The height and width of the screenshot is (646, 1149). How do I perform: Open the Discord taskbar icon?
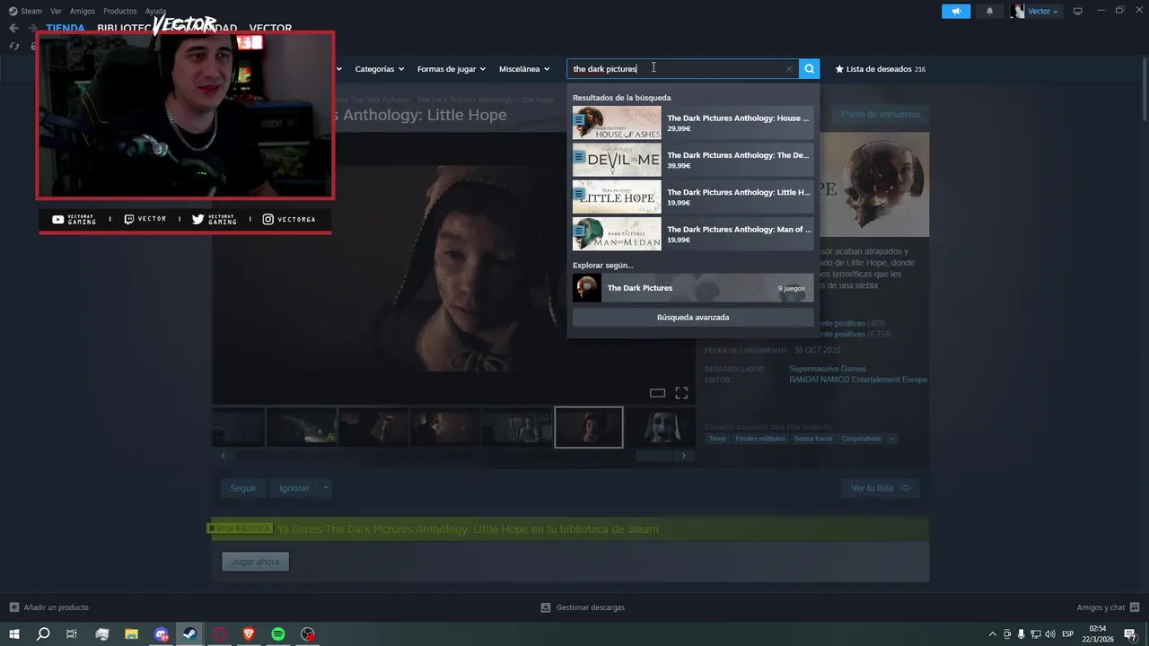point(161,634)
